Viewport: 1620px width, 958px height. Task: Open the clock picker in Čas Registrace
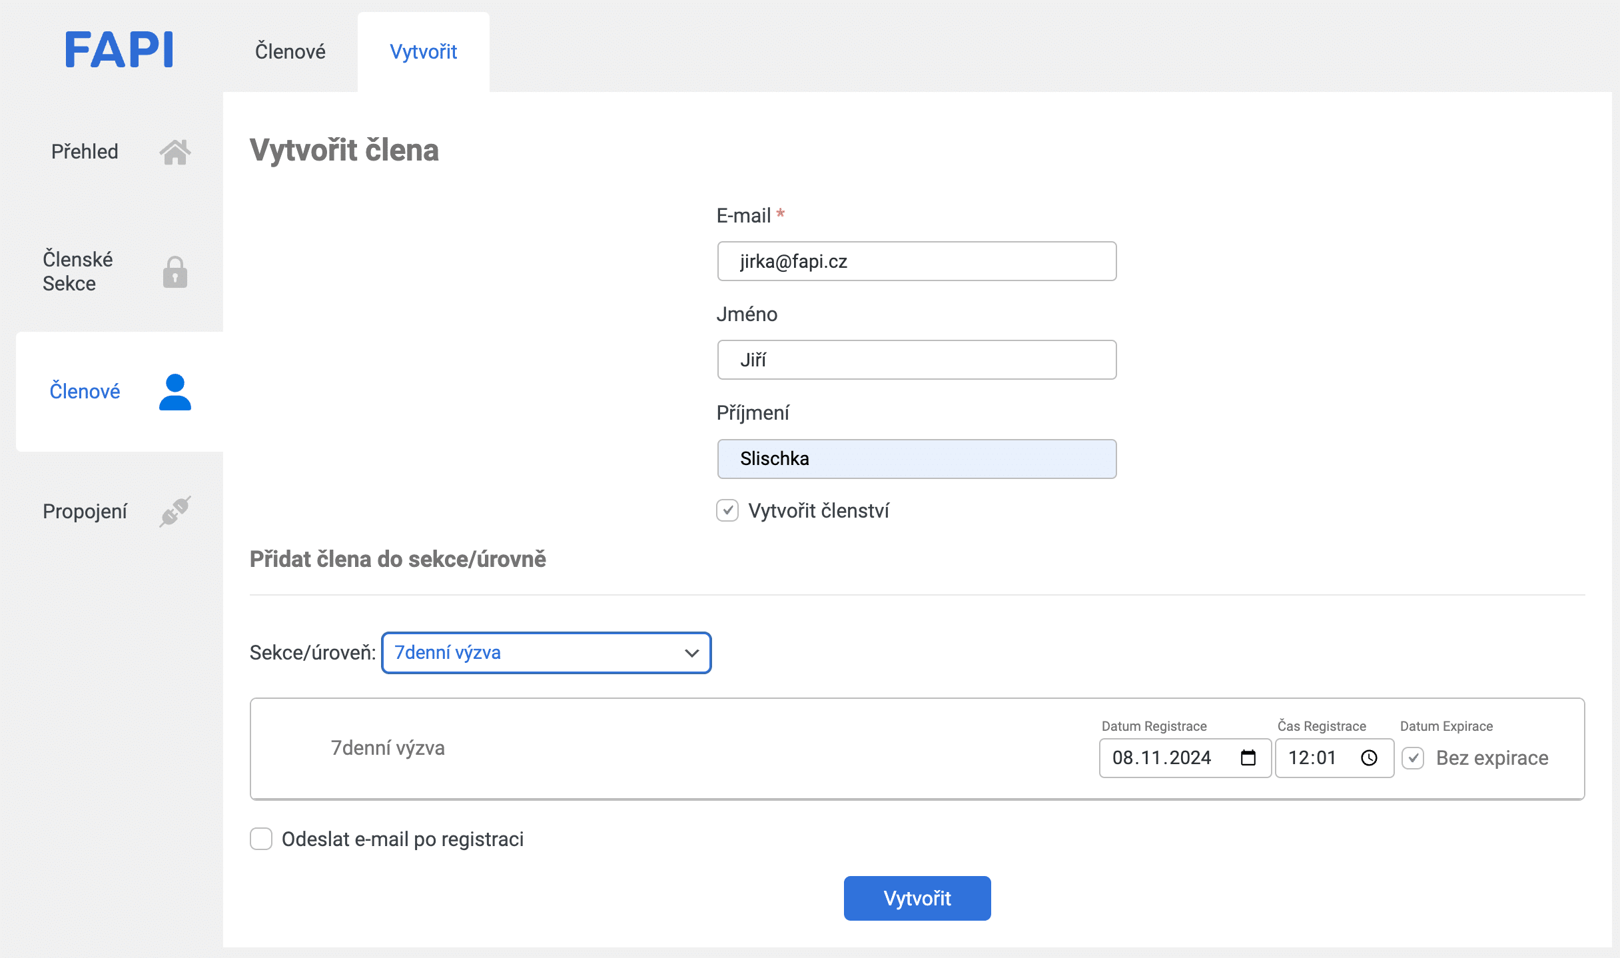pyautogui.click(x=1369, y=758)
